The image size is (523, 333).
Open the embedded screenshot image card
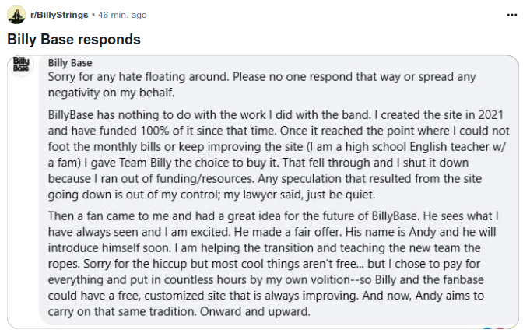263,192
